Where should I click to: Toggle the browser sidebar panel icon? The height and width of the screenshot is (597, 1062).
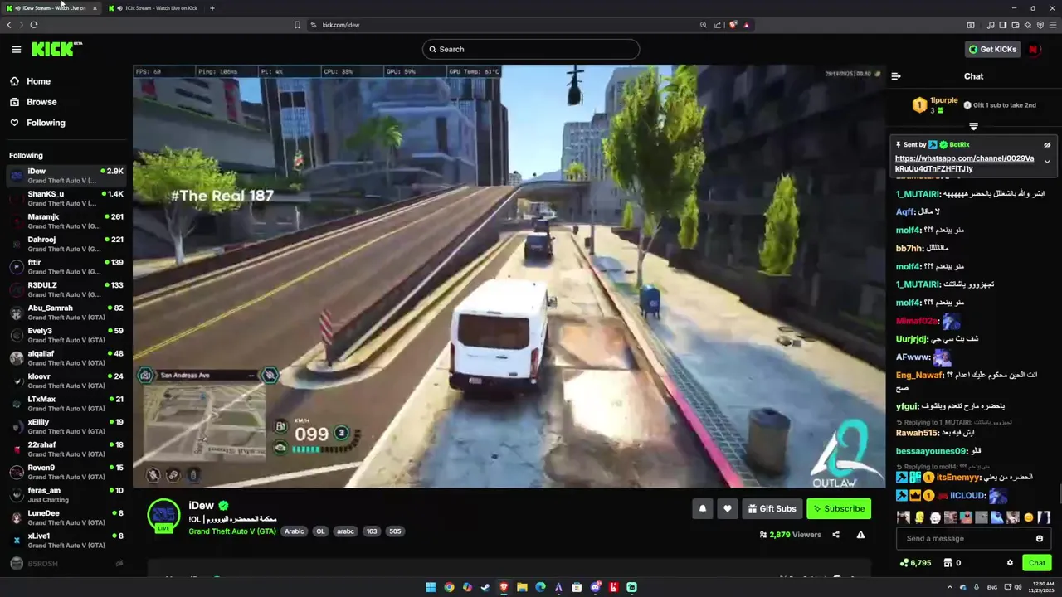tap(1002, 25)
